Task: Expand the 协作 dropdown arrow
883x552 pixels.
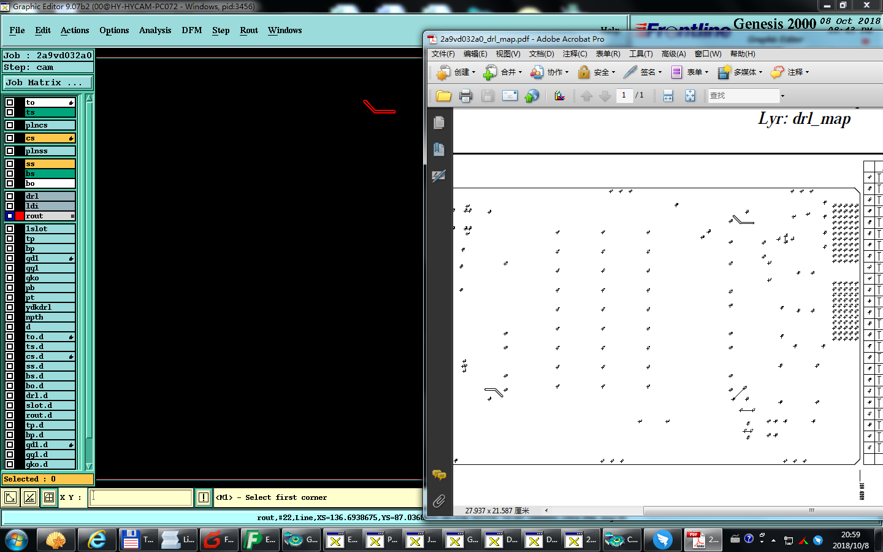Action: click(x=567, y=72)
